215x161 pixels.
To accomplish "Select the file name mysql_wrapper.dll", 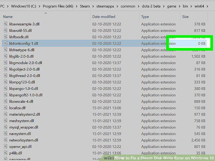I will pos(24,127).
